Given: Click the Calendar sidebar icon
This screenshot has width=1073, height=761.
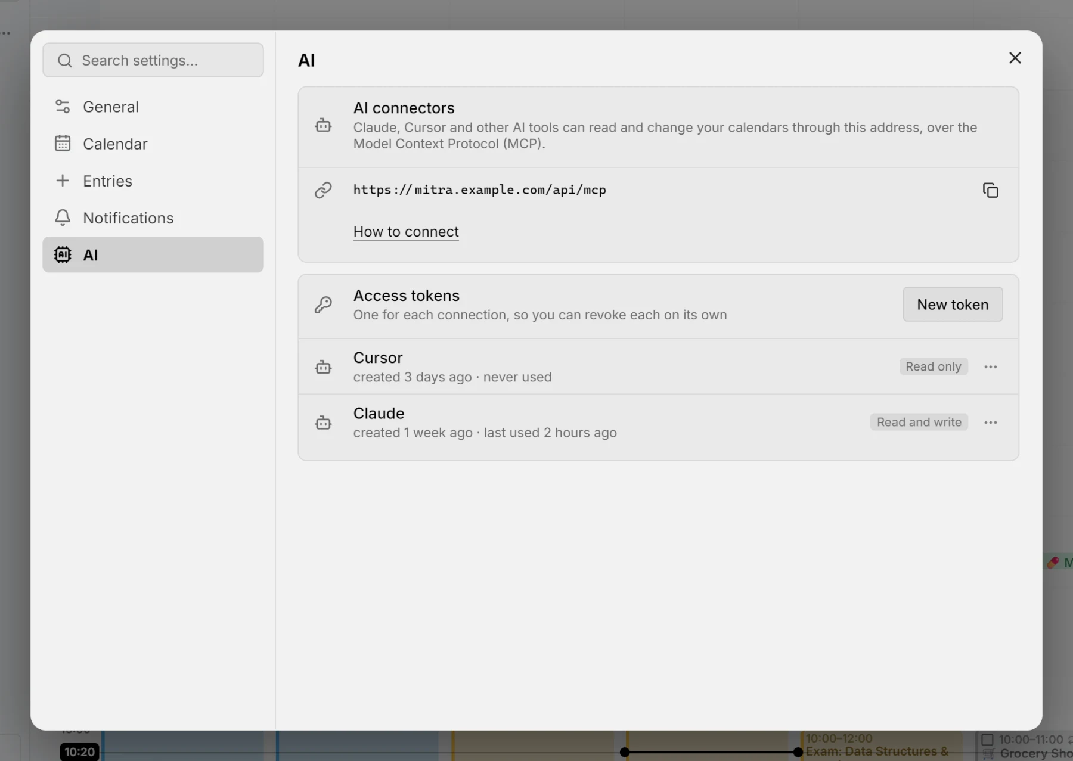Looking at the screenshot, I should [x=63, y=144].
